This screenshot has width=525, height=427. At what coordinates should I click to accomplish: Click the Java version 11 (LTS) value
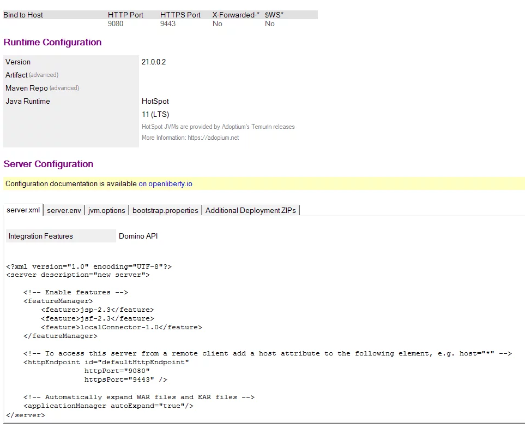155,115
